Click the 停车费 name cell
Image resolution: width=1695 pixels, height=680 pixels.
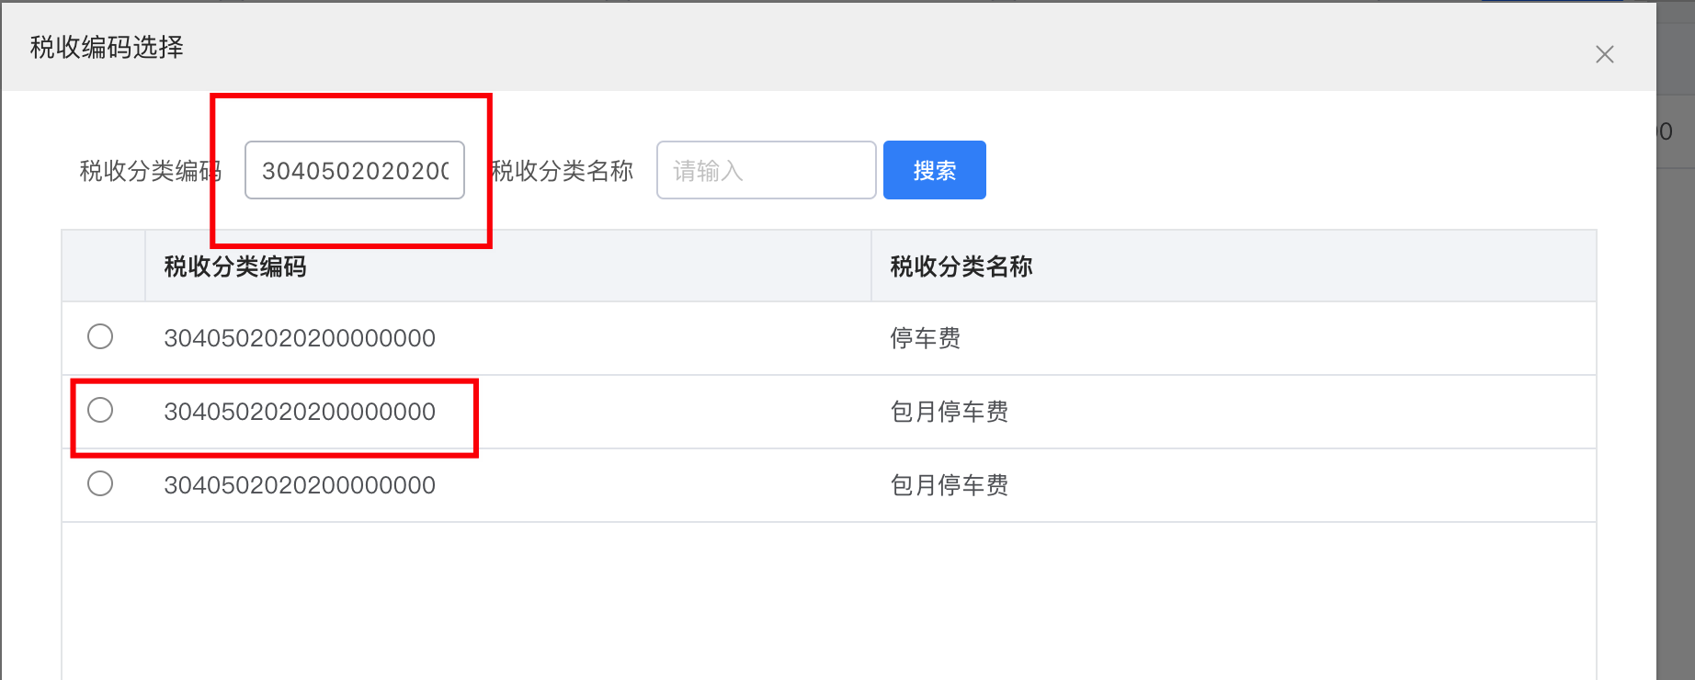pyautogui.click(x=926, y=338)
